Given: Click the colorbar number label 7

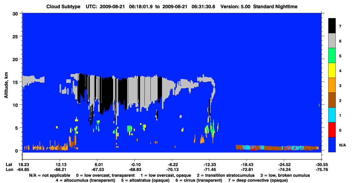Looking at the screenshot, I should (340, 26).
